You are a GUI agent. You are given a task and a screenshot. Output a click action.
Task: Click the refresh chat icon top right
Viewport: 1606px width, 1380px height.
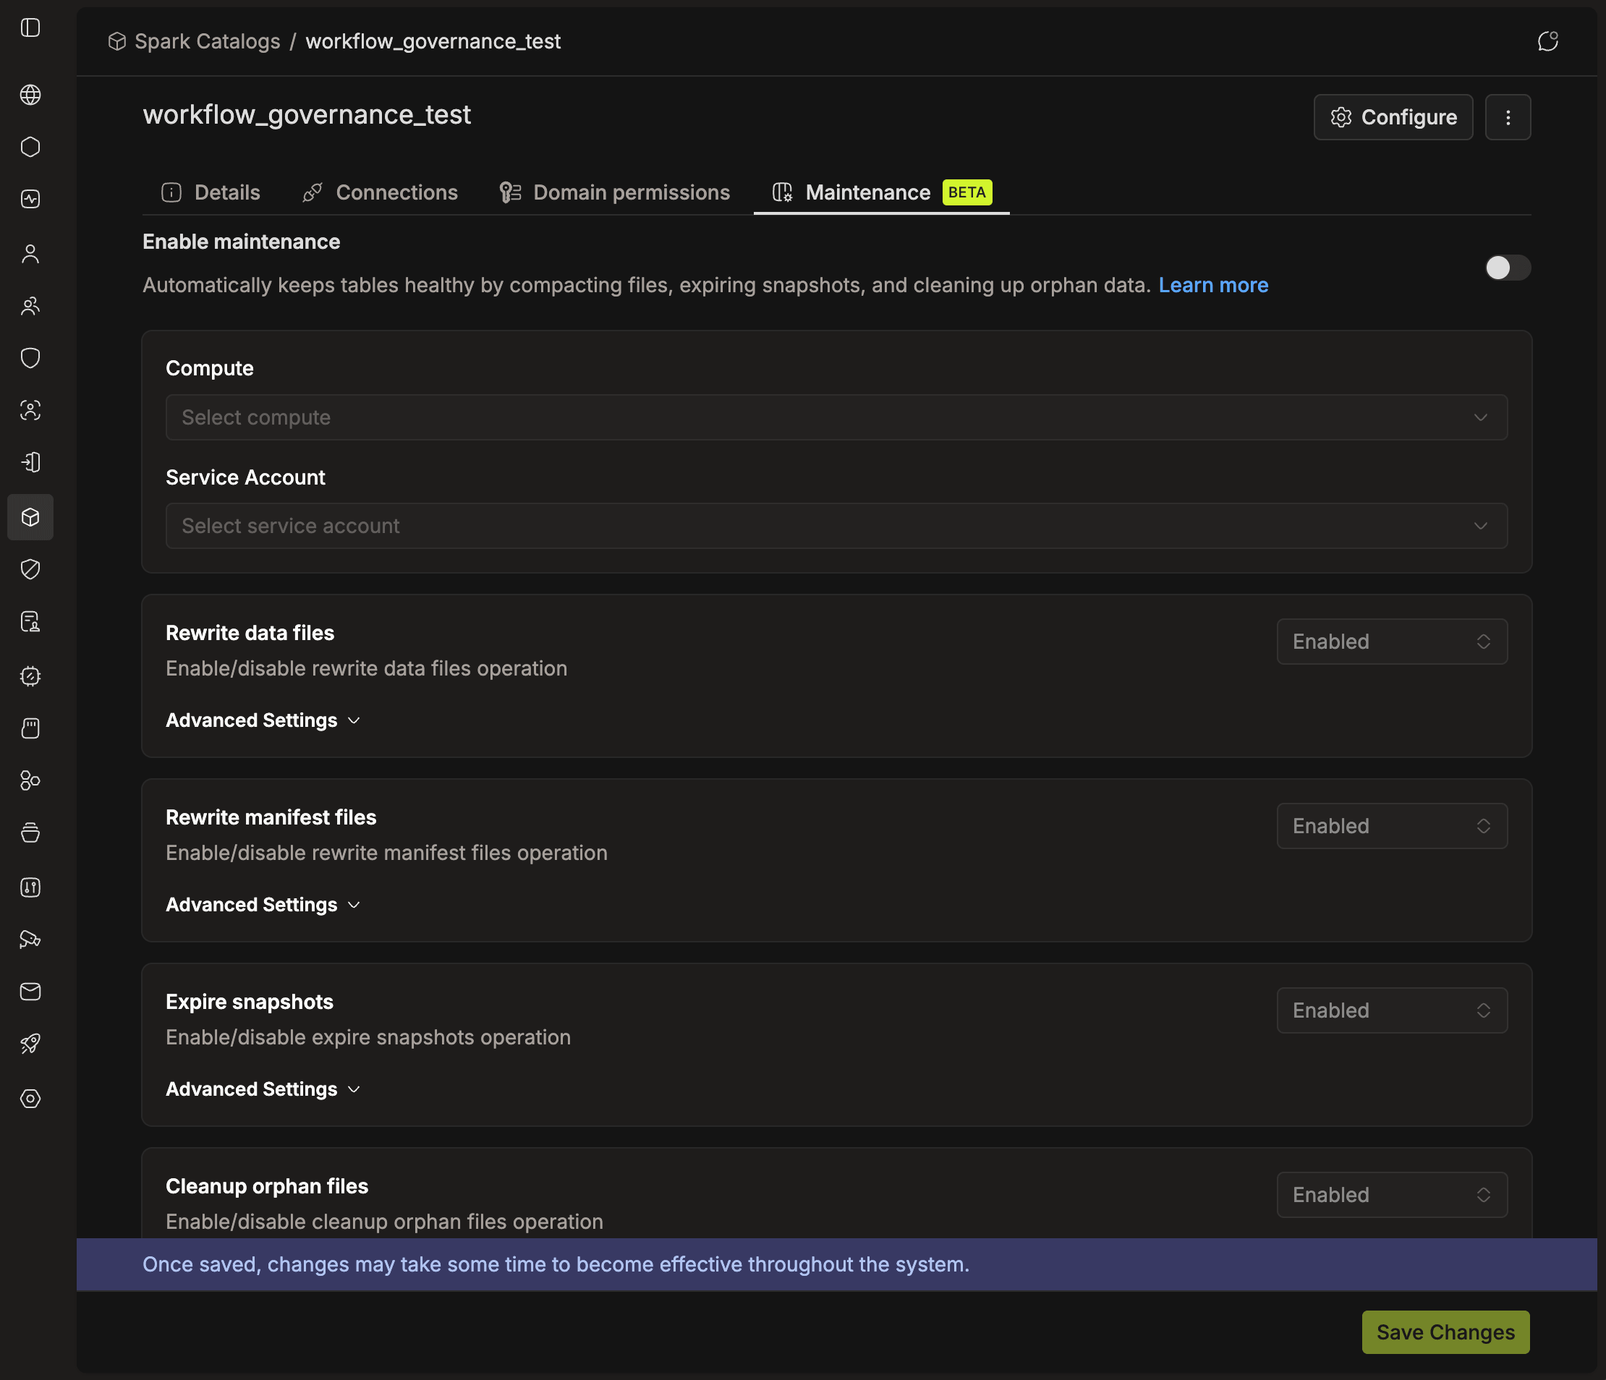1548,41
